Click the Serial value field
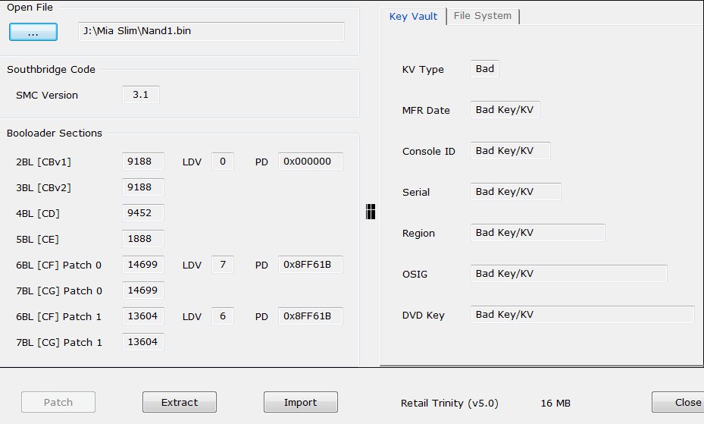Screen dimensions: 704x424 tap(515, 192)
